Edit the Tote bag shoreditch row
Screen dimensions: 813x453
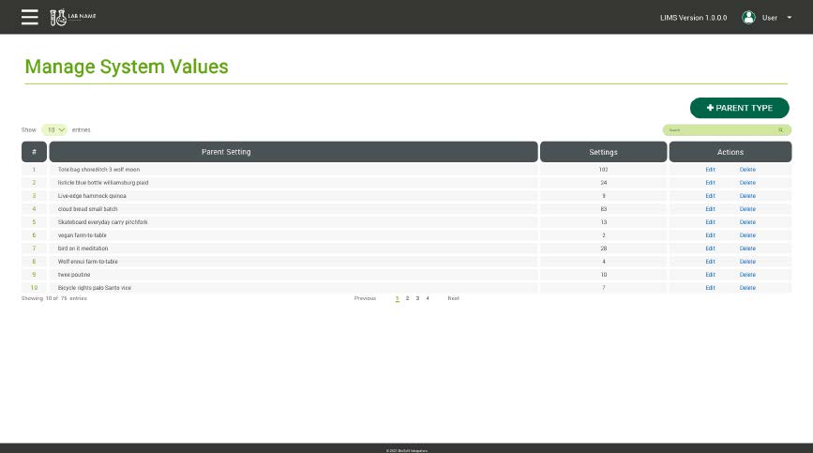(710, 170)
